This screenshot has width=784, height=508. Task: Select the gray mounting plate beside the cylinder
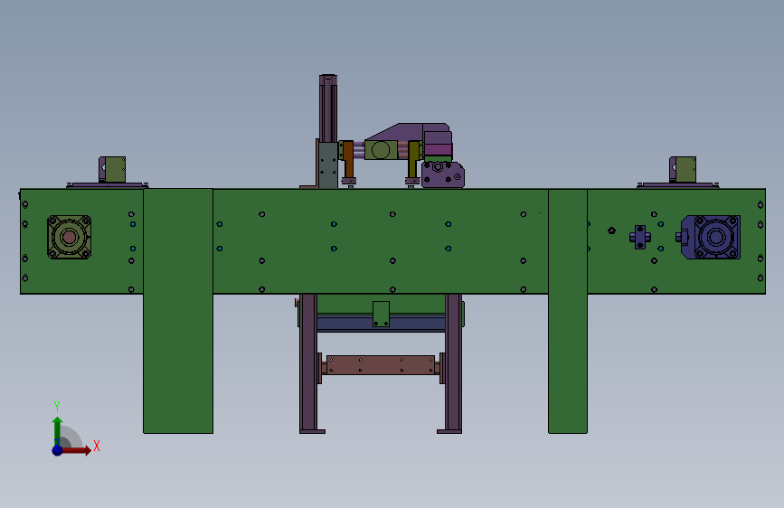tap(328, 165)
